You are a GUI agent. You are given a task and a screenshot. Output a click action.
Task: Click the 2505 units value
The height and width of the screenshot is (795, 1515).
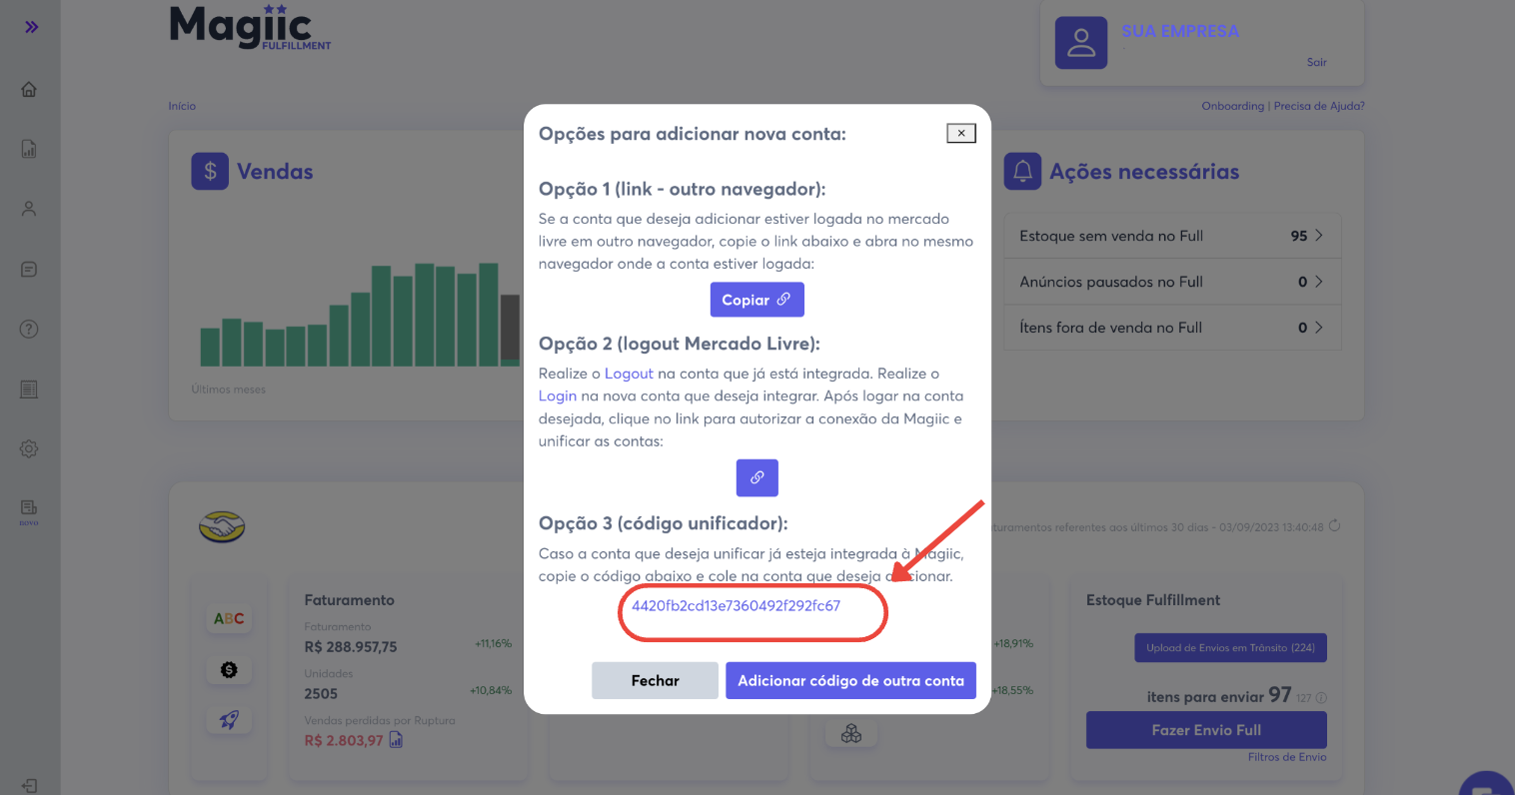321,693
